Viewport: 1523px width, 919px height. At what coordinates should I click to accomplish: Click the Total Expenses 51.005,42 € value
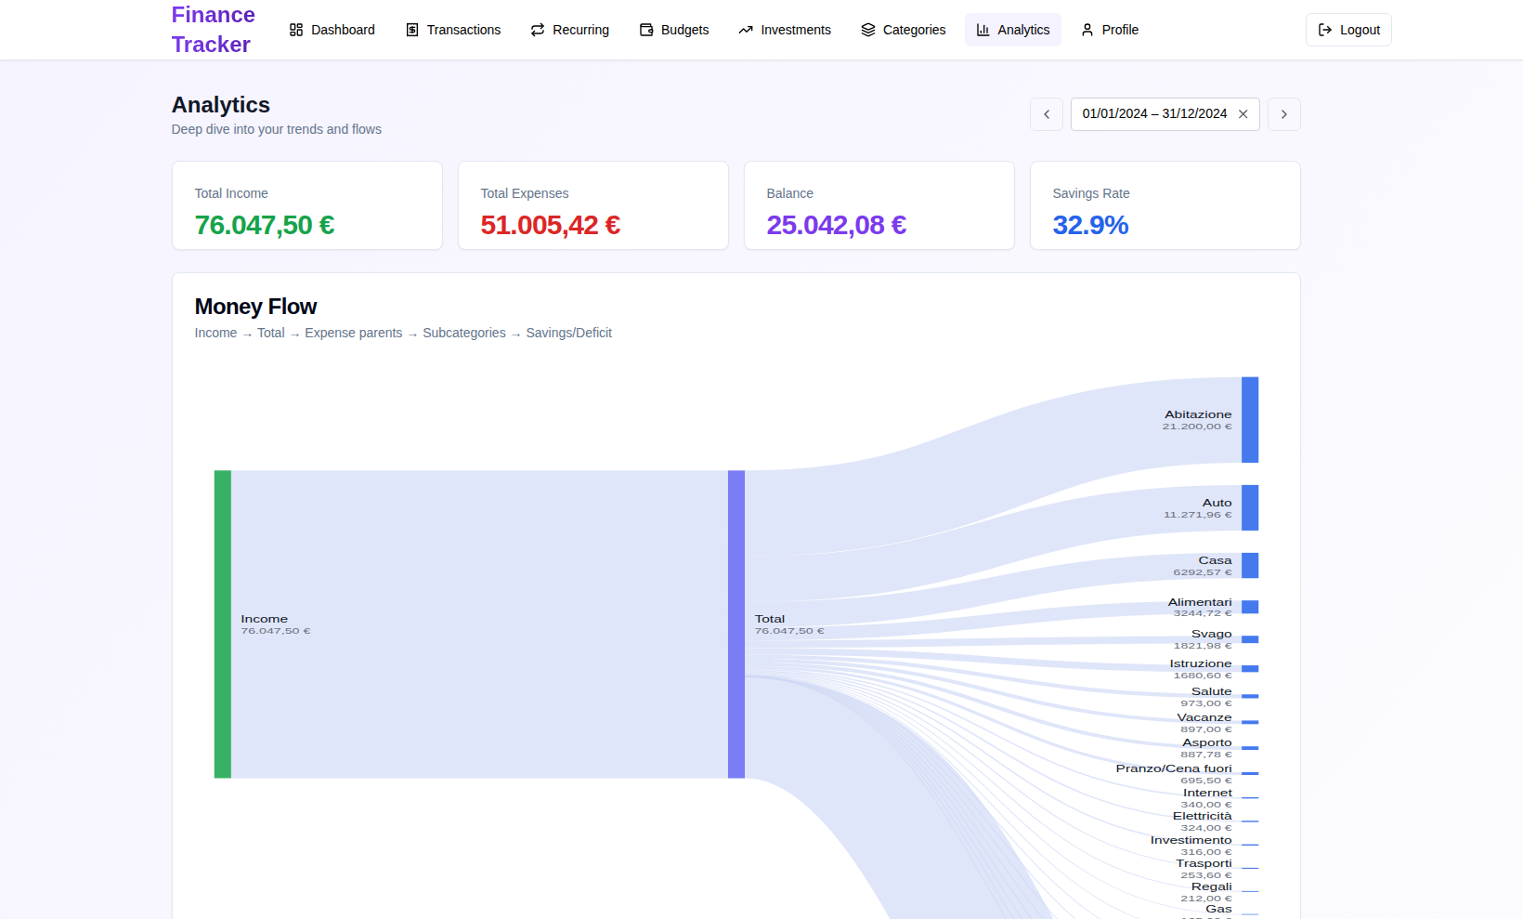point(551,225)
